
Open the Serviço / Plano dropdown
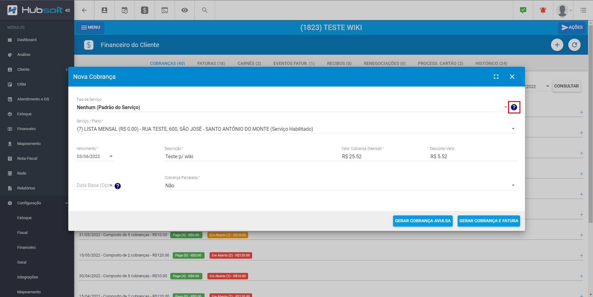[297, 129]
